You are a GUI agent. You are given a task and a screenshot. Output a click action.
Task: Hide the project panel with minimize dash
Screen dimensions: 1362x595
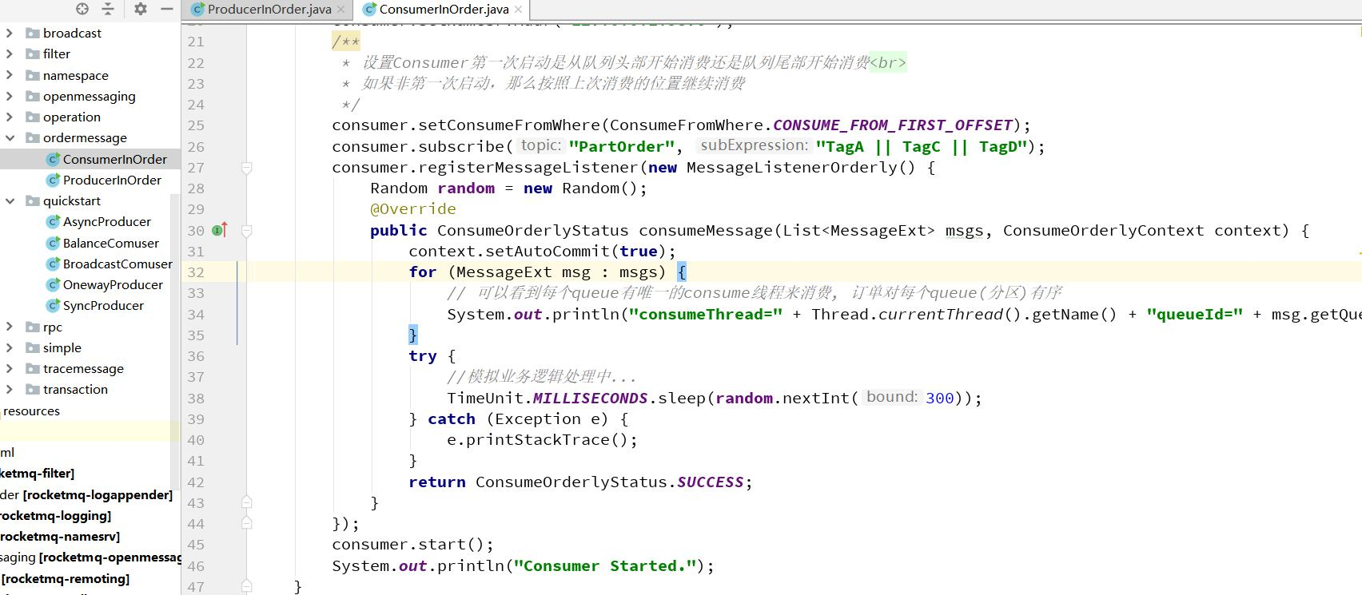(x=166, y=9)
